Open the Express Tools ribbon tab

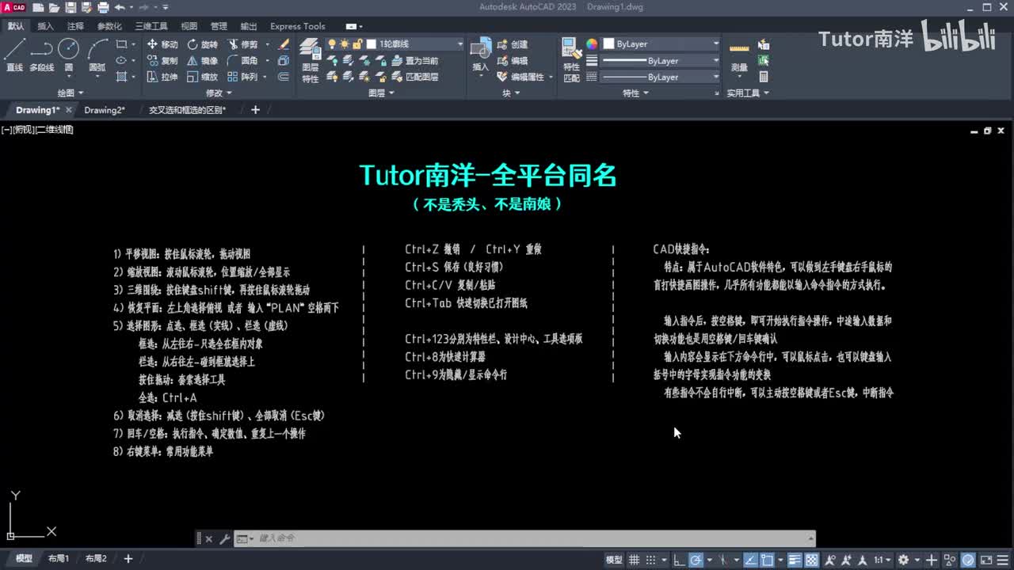(x=297, y=26)
